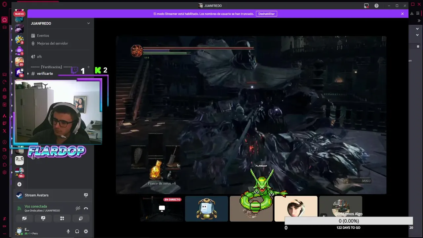423x238 pixels.
Task: Add a channel to the Verificación category
Action: coord(88,67)
